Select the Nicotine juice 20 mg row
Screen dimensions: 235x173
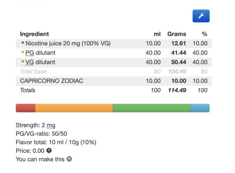(x=114, y=43)
